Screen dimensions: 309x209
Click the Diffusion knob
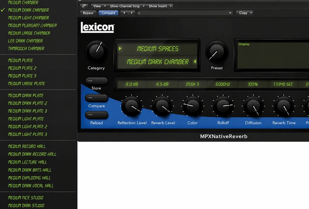click(x=253, y=106)
